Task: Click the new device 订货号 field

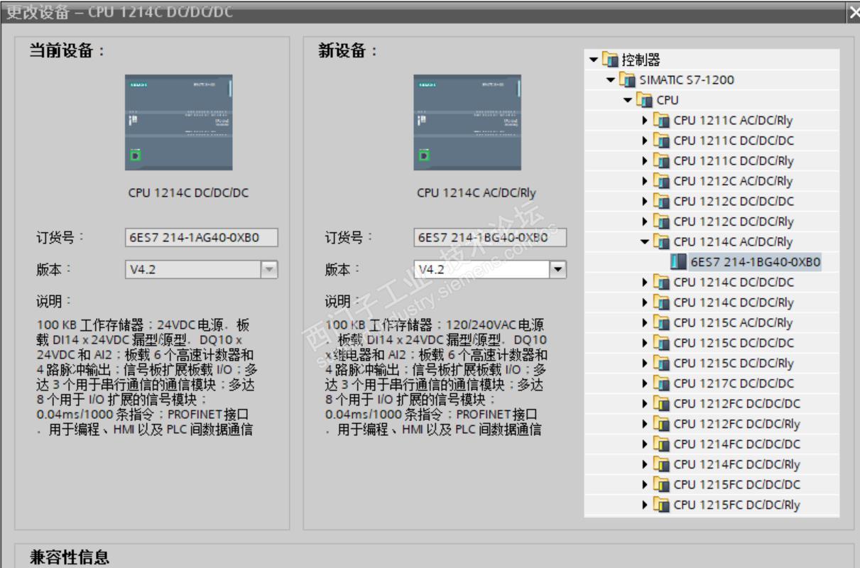Action: point(490,238)
